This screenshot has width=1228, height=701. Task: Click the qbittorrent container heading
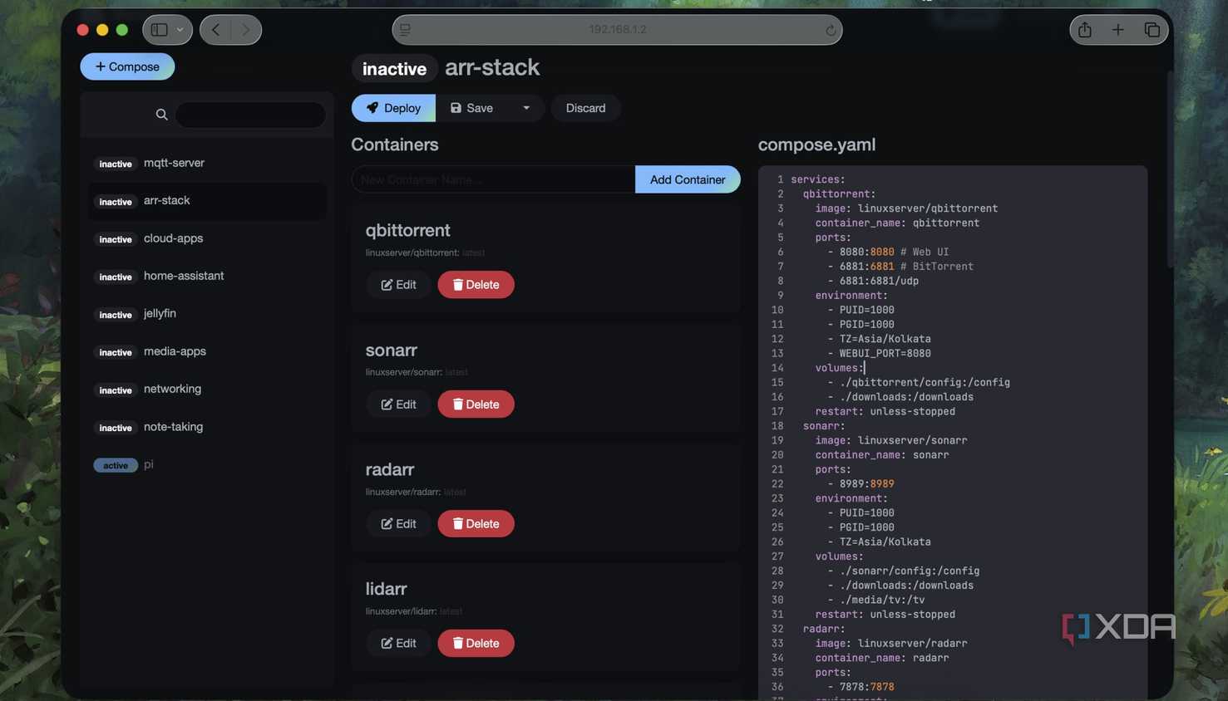tap(407, 230)
